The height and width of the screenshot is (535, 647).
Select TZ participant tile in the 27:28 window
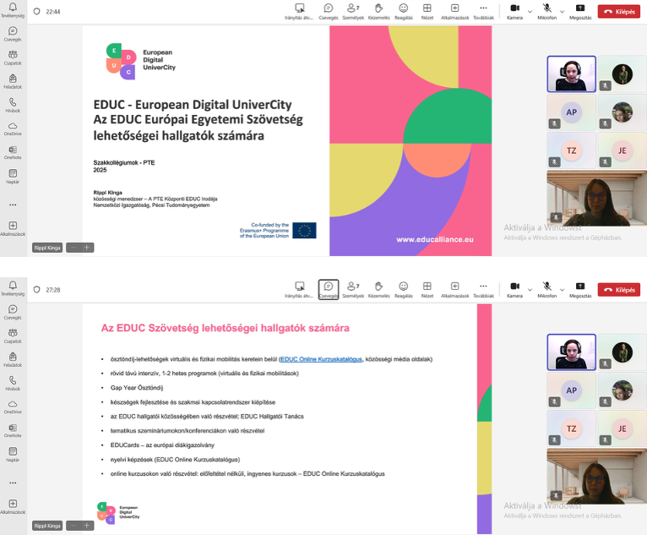click(572, 429)
